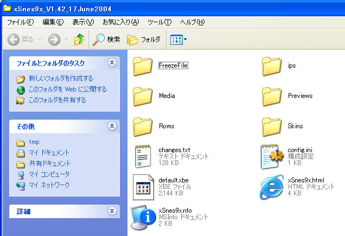Click このフォルダを共有する link
Screen dimensions: 345x236
(x=58, y=100)
